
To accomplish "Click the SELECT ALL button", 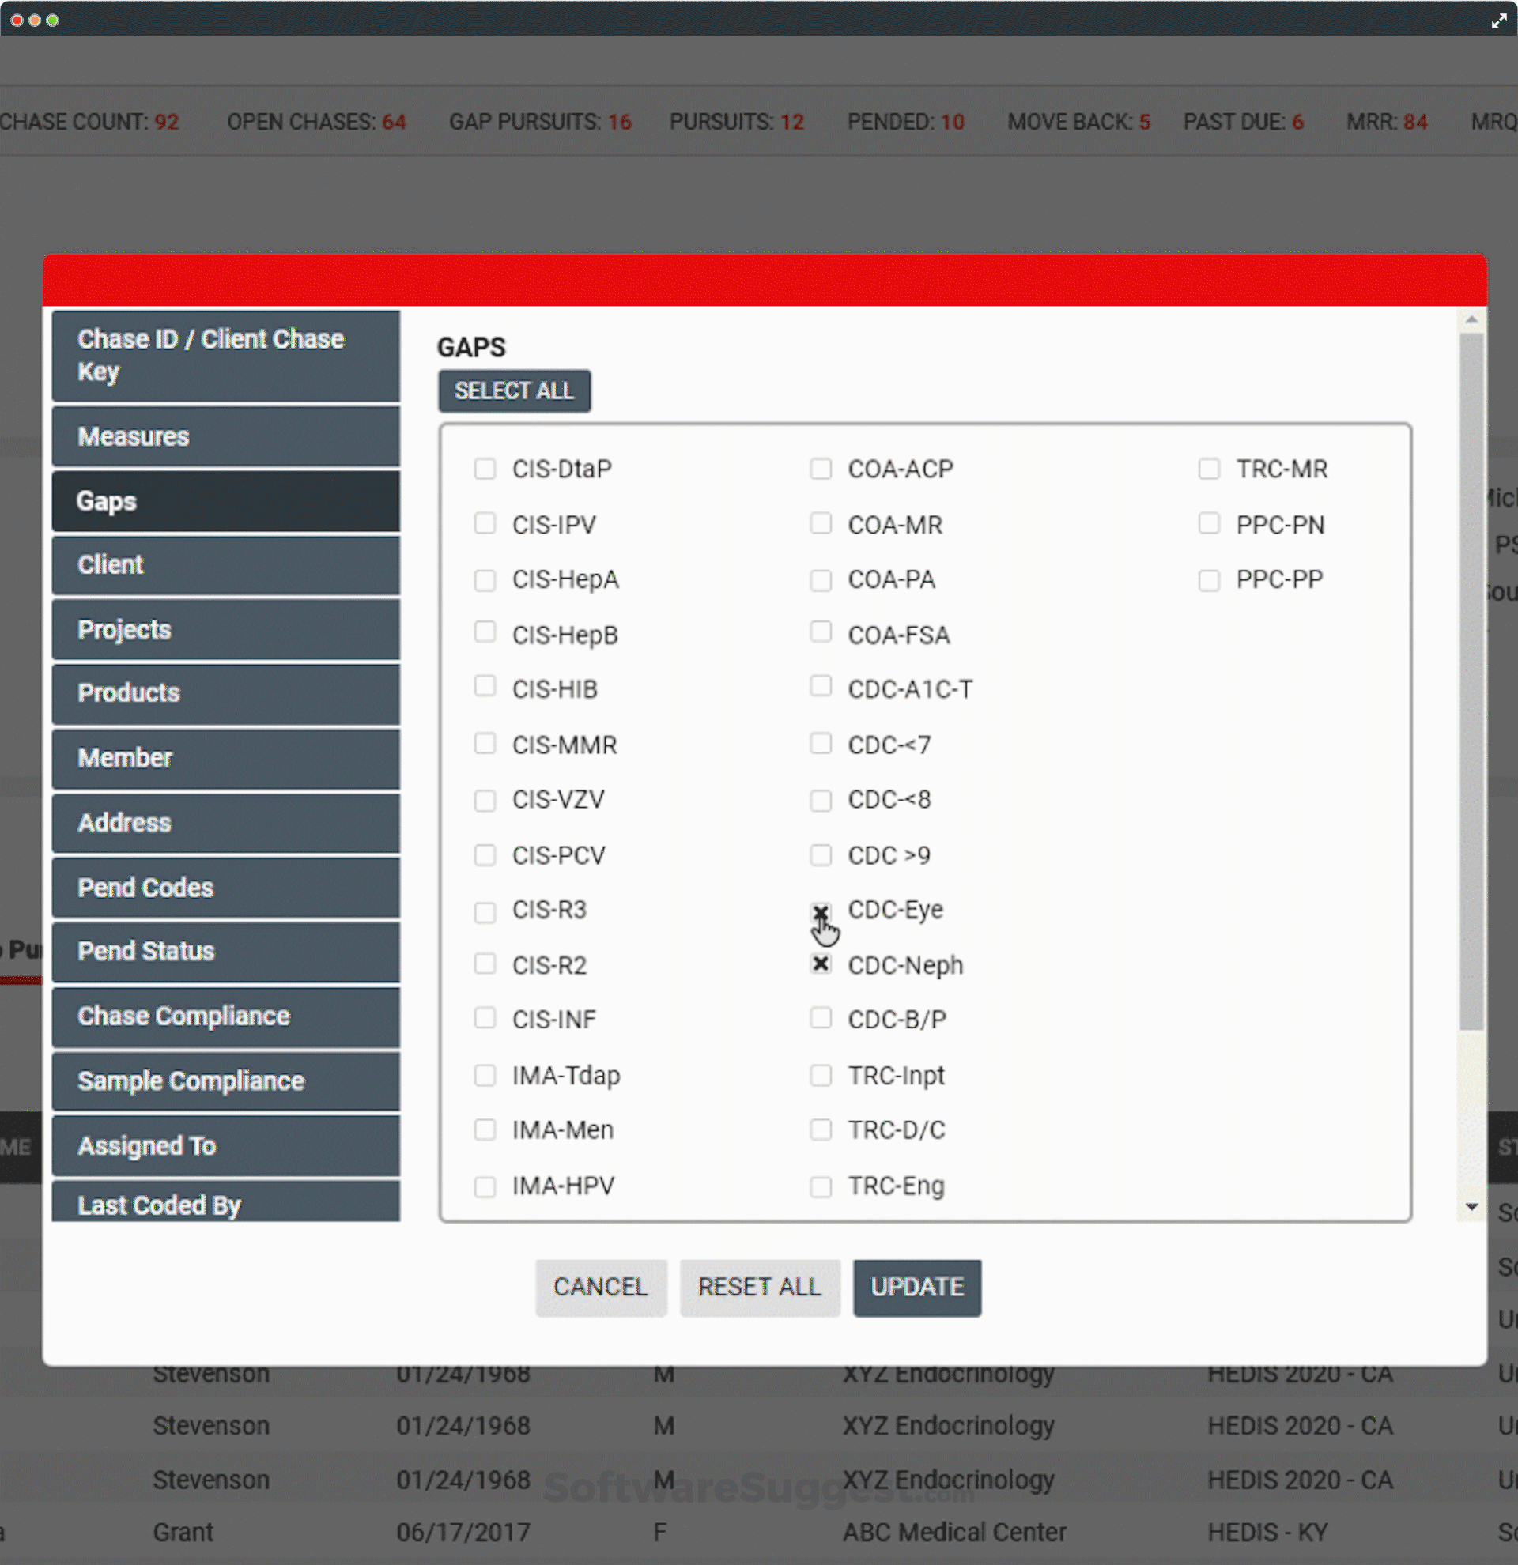I will pos(514,391).
